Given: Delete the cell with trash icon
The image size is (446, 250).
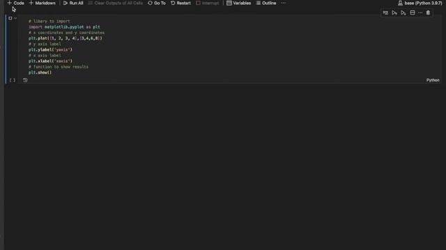Looking at the screenshot, I should coord(428,12).
